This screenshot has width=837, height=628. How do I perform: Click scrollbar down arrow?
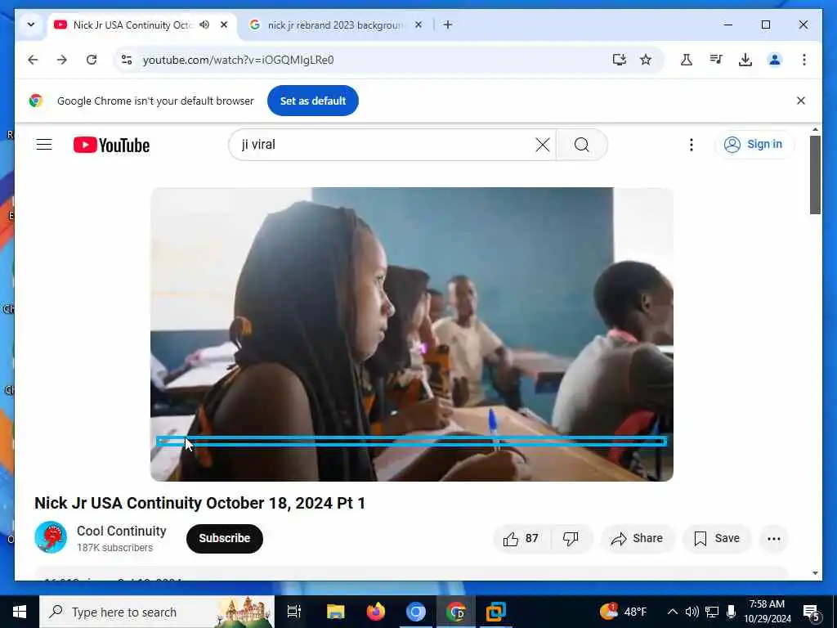[x=815, y=573]
